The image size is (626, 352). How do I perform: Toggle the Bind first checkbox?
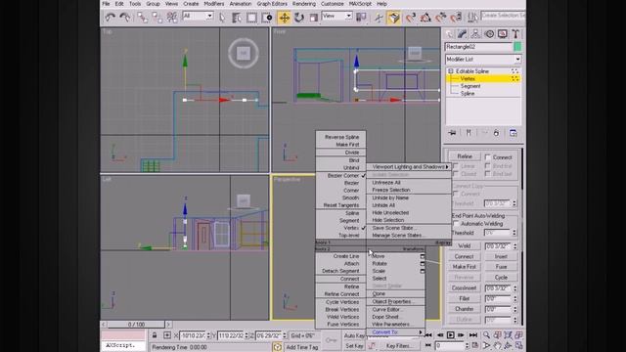coord(488,165)
